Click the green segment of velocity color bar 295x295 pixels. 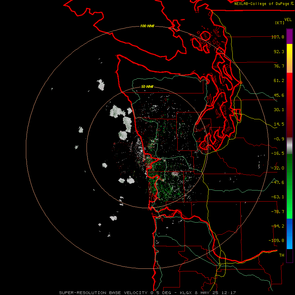(x=289, y=186)
